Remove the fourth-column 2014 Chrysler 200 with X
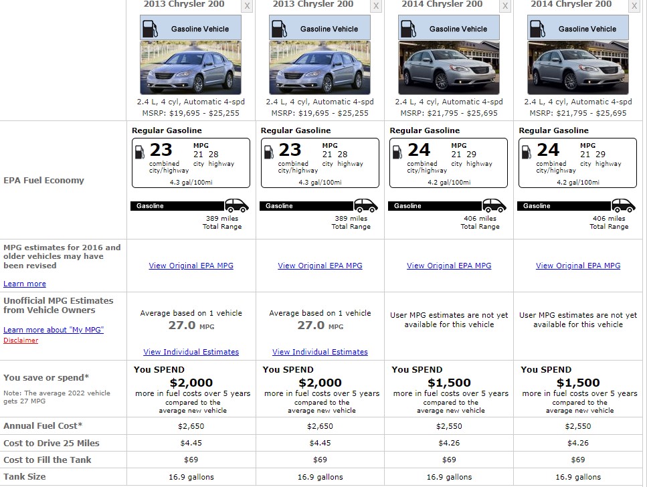 pos(634,6)
